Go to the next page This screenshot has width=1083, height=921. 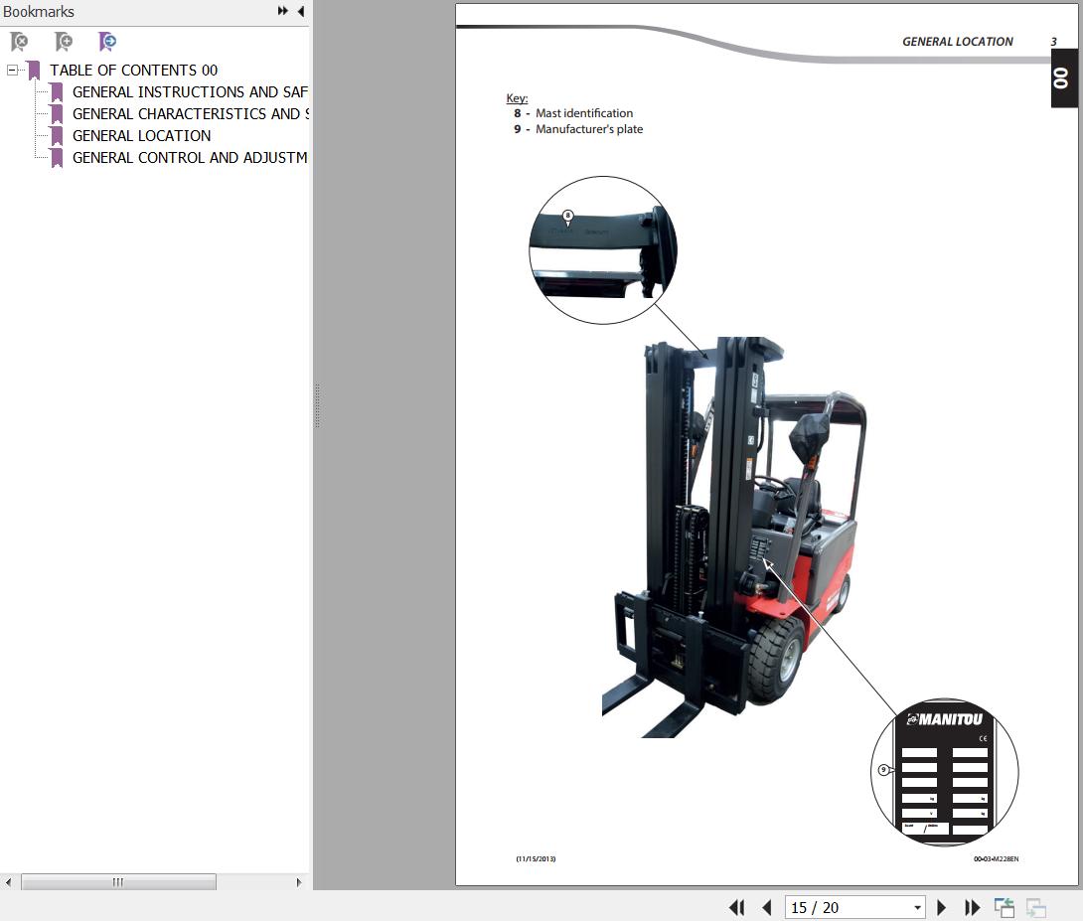tap(942, 907)
